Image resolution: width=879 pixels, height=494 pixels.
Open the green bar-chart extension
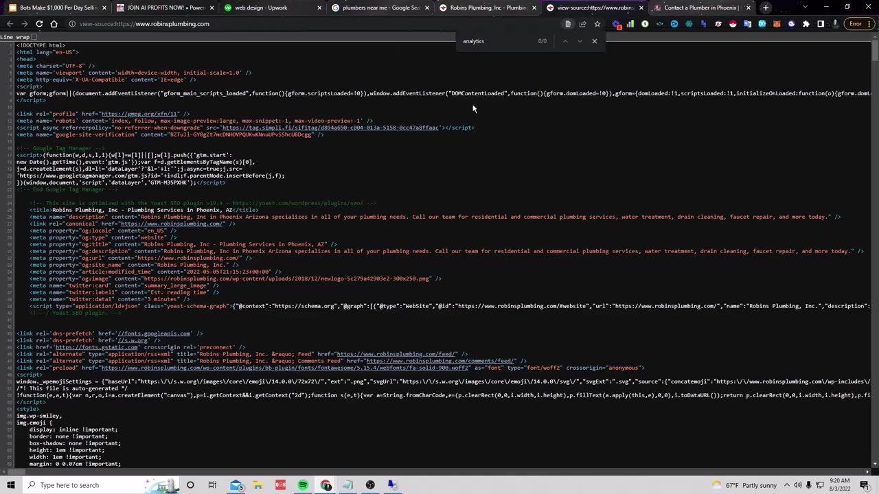tap(630, 24)
